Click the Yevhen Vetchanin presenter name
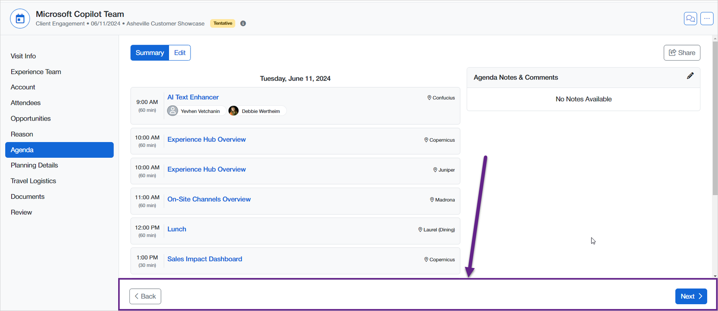 tap(200, 111)
